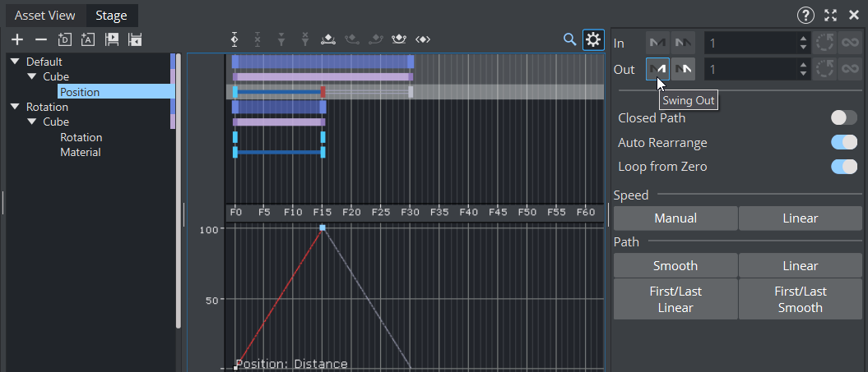Screen dimensions: 868x372
Task: Click the infinity loop icon in Out row
Action: (x=850, y=70)
